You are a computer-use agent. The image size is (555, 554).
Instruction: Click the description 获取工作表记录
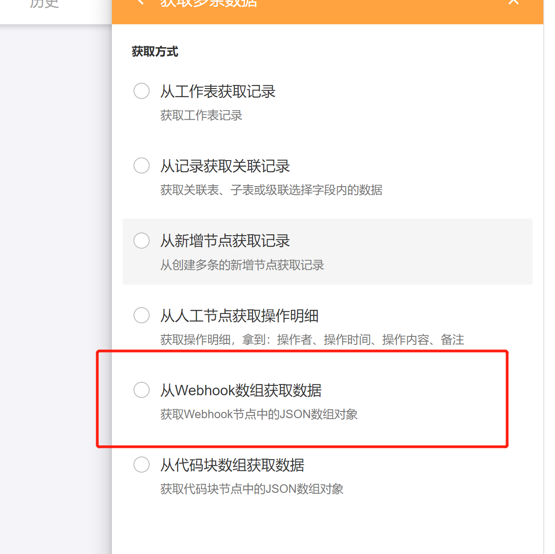click(x=201, y=116)
